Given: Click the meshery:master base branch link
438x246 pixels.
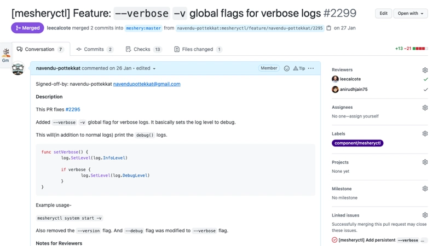Looking at the screenshot, I should coord(143,28).
